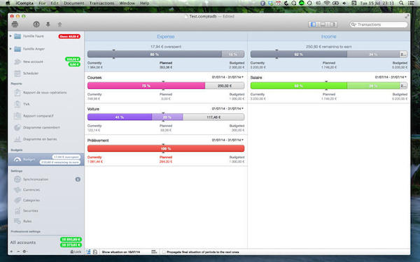Expand the Famille Faure account group

pyautogui.click(x=10, y=36)
